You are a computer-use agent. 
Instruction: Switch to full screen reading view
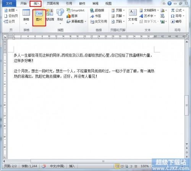[122, 166]
